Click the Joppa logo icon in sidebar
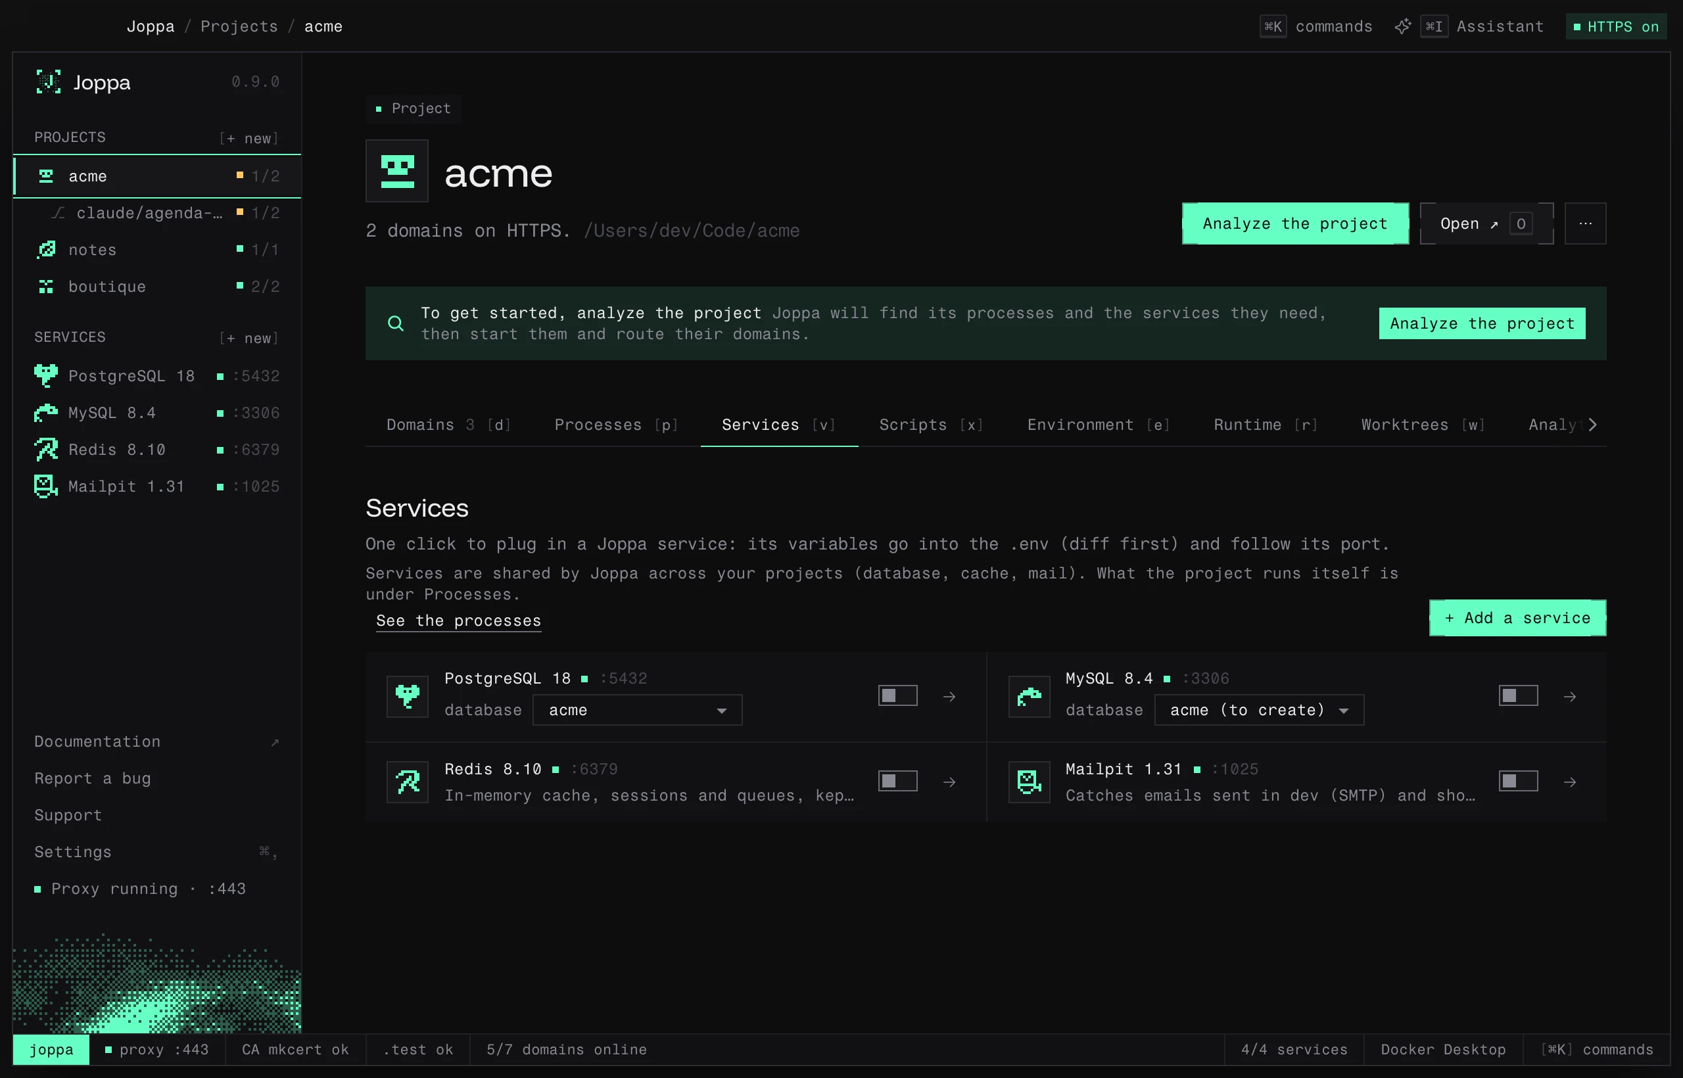 click(48, 82)
